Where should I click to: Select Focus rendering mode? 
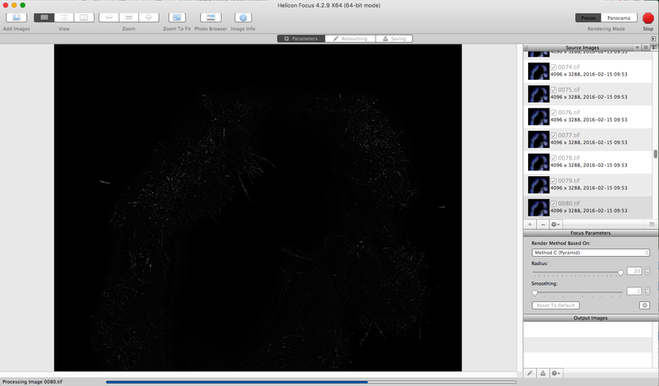point(588,17)
